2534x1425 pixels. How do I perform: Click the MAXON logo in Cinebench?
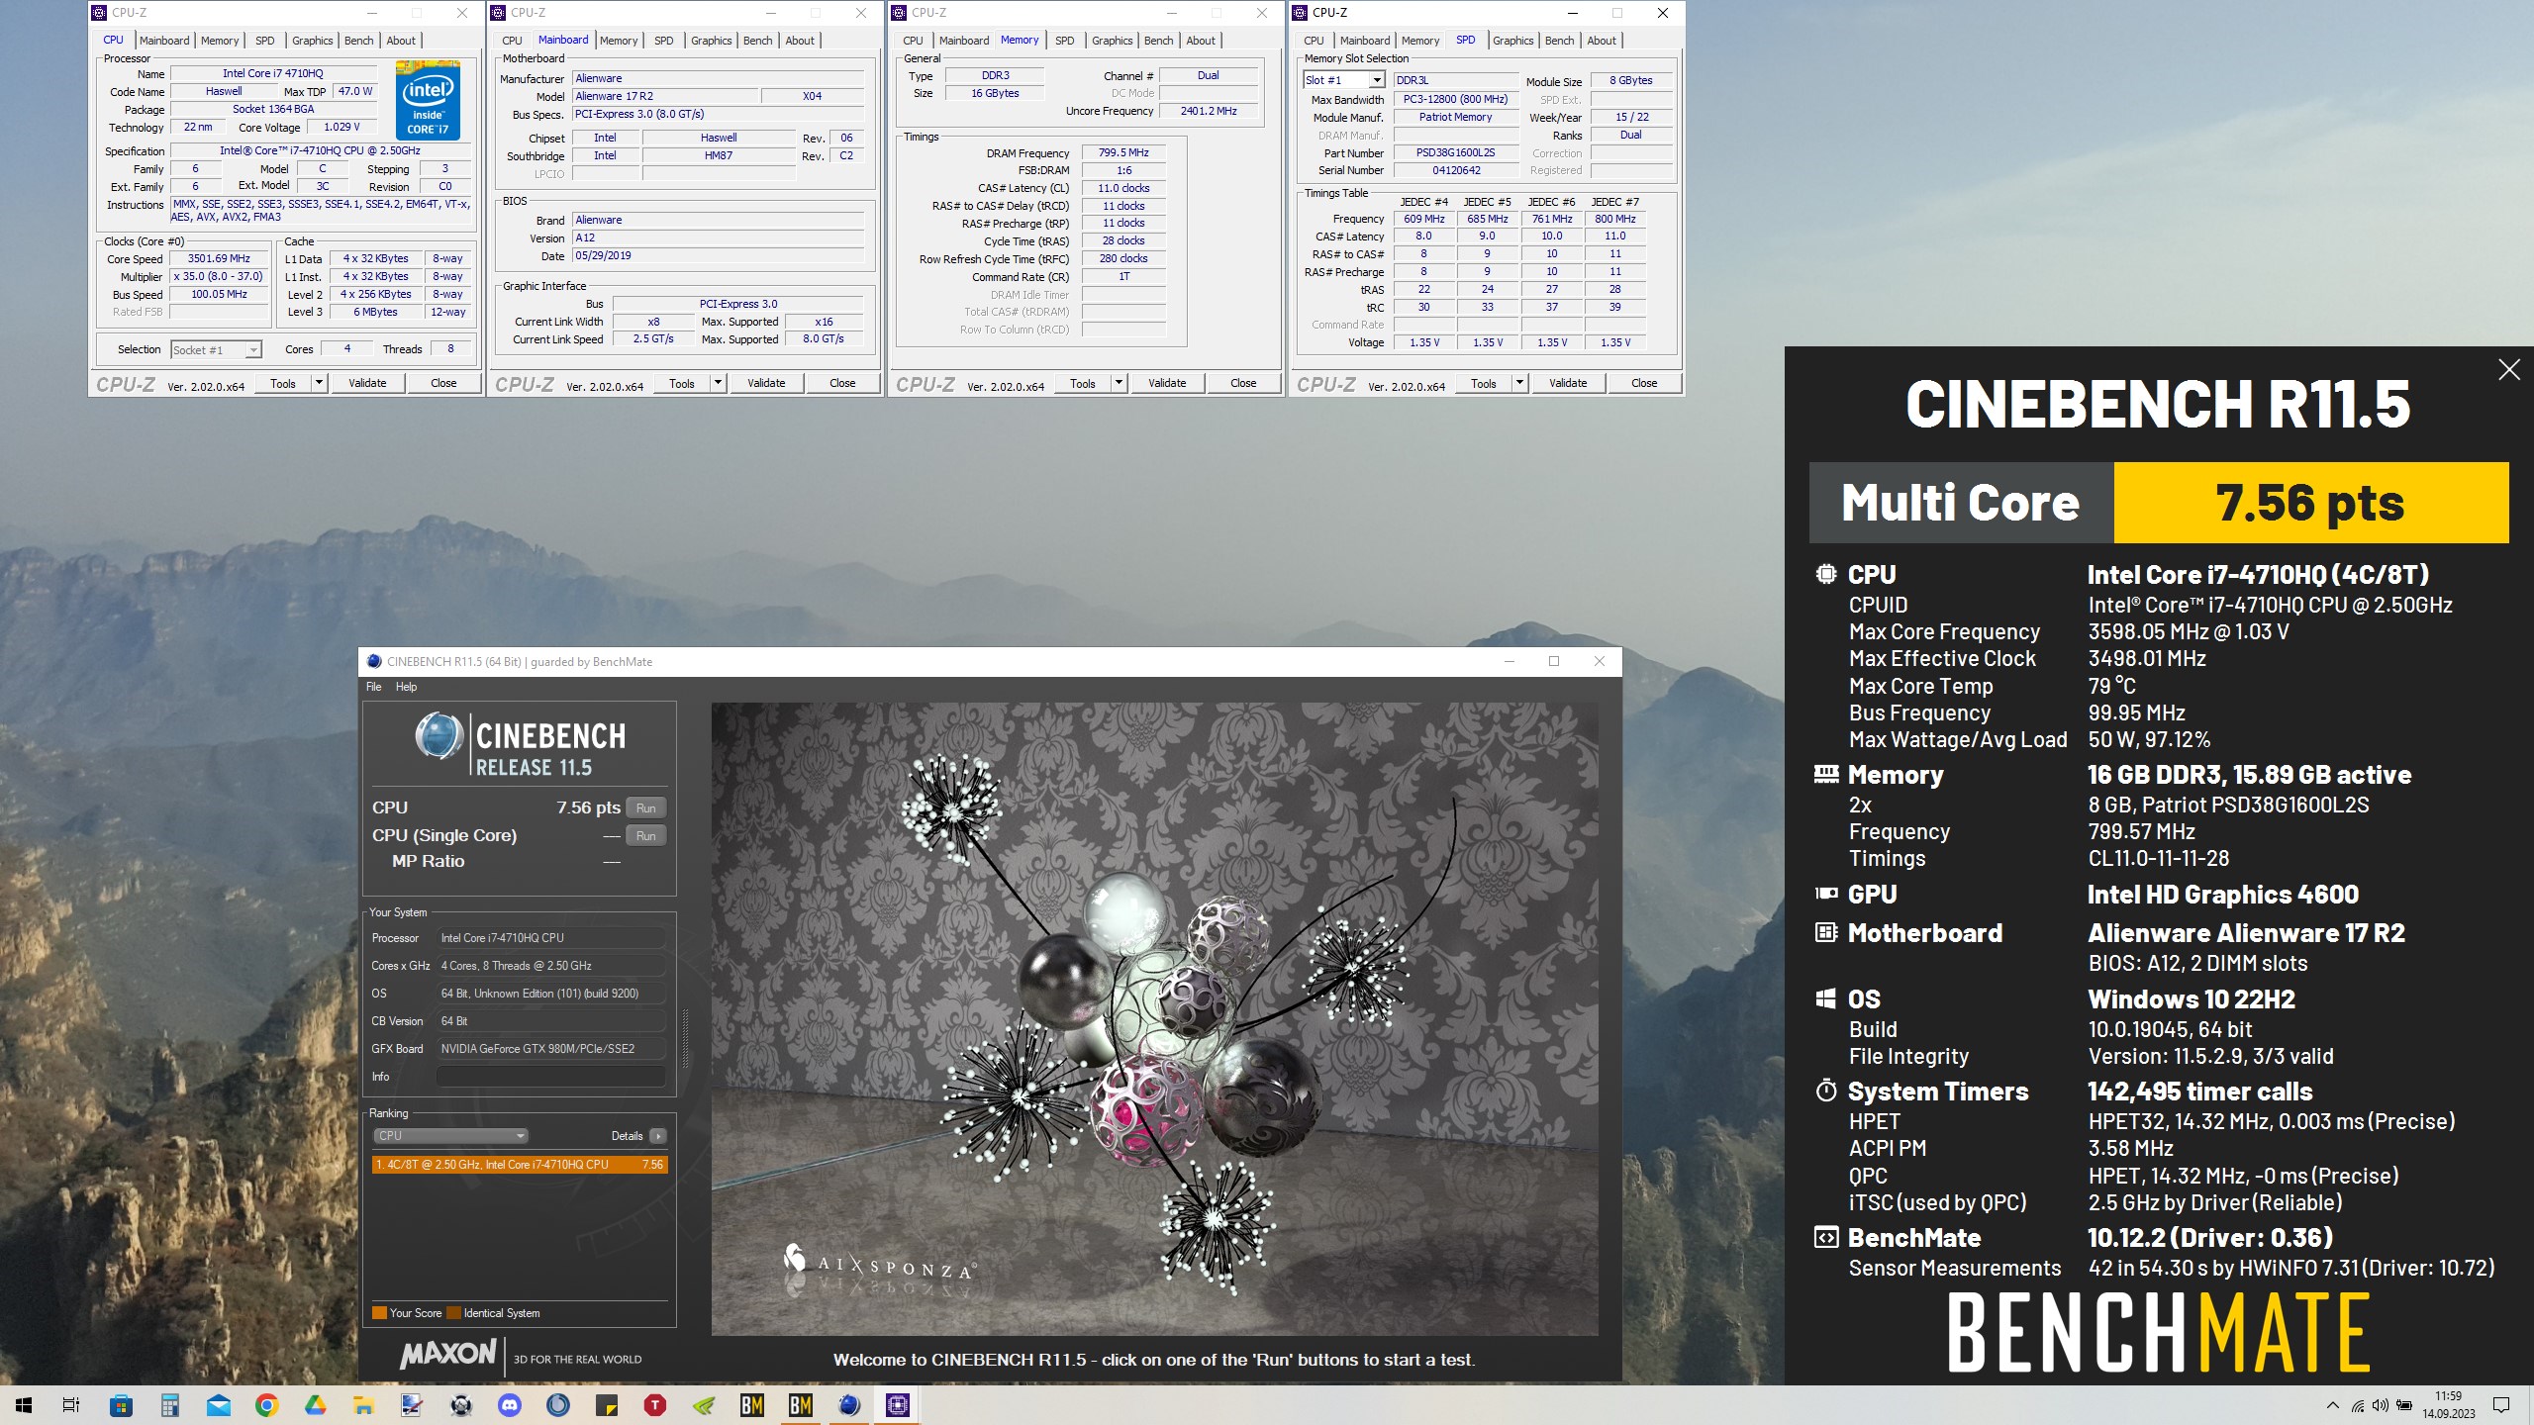[x=448, y=1354]
